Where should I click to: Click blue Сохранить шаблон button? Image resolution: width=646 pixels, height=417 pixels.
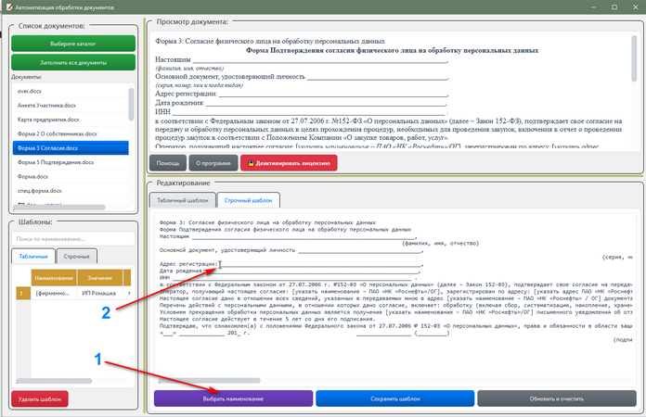[395, 398]
